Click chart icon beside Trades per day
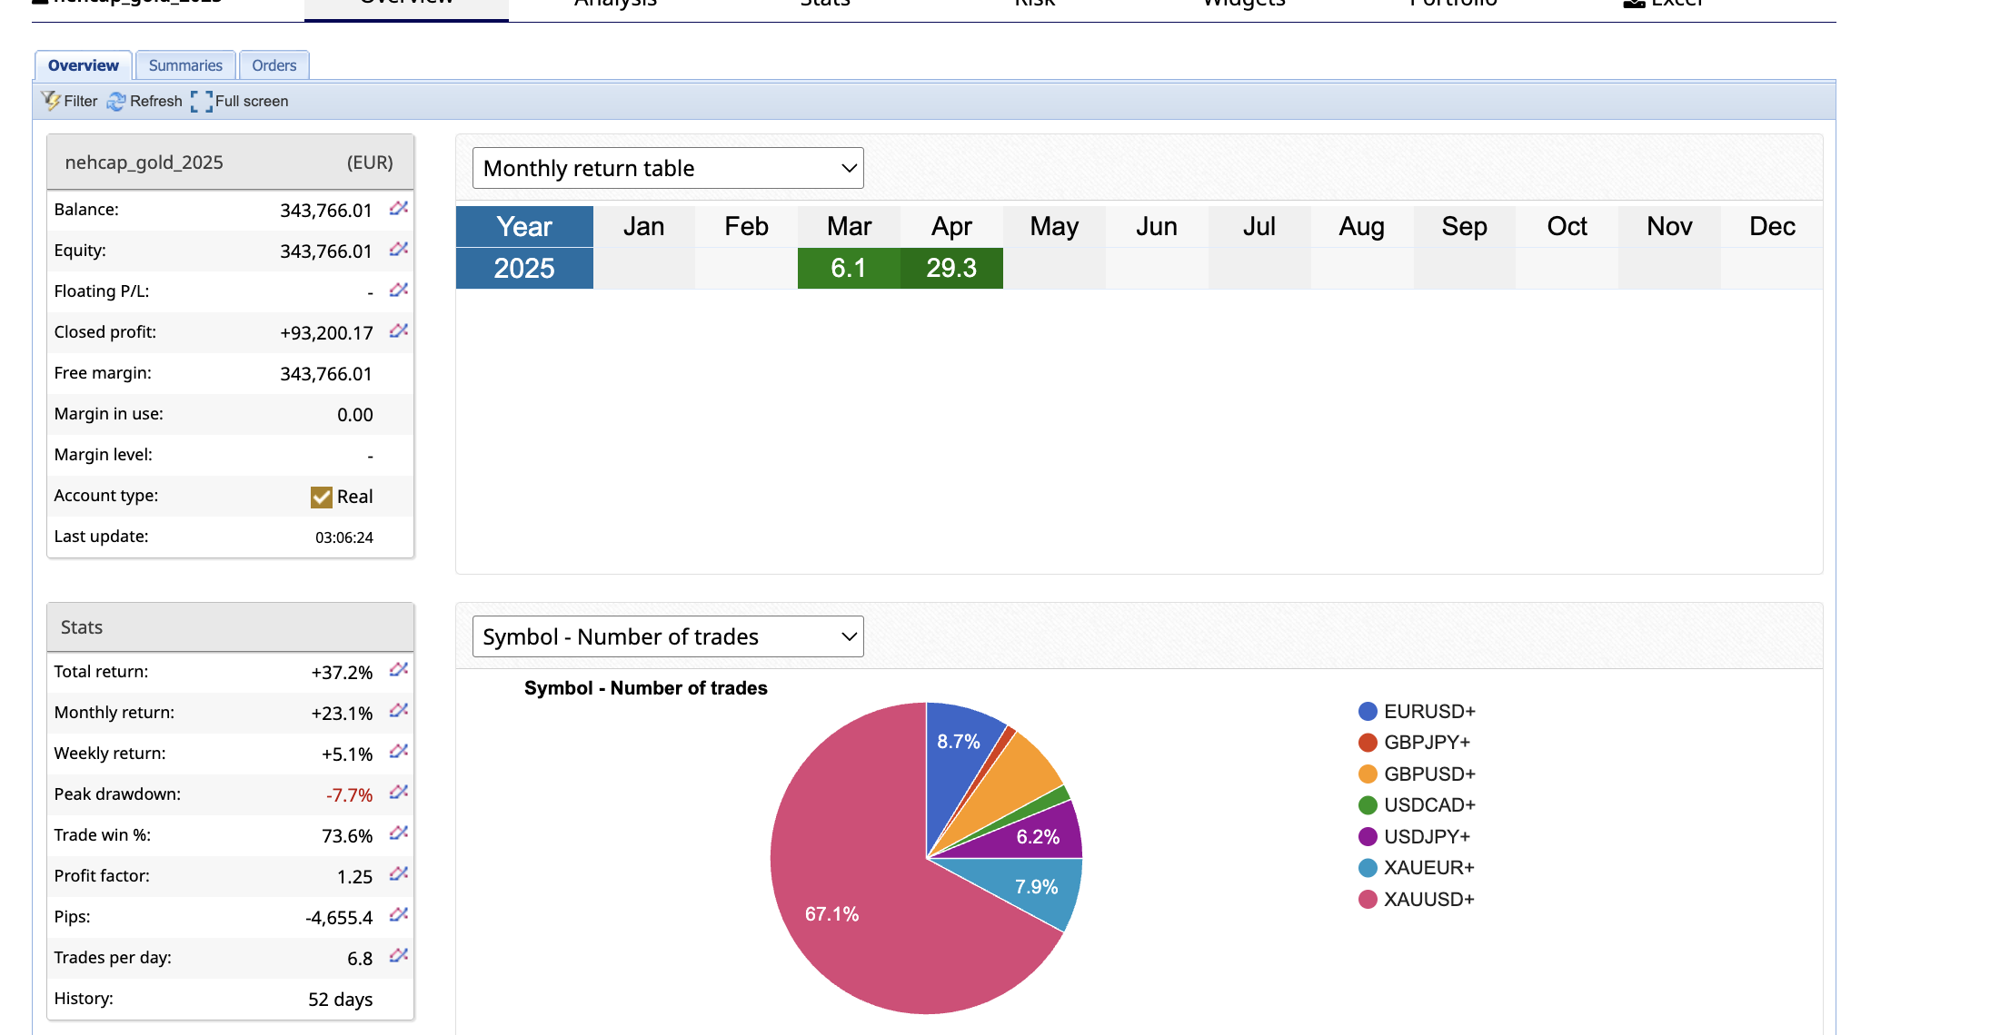This screenshot has height=1035, width=2010. coord(398,956)
